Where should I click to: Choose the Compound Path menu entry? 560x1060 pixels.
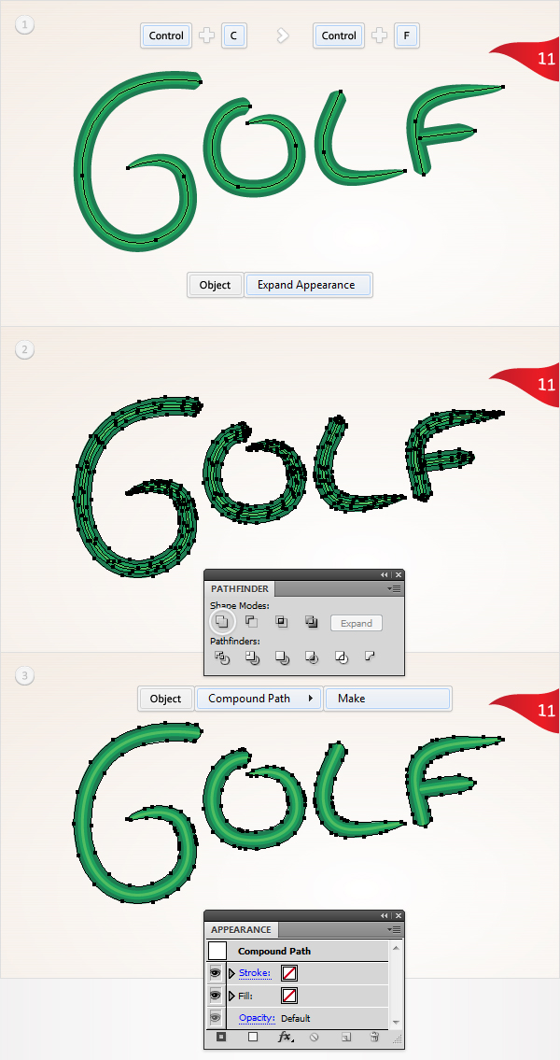258,699
